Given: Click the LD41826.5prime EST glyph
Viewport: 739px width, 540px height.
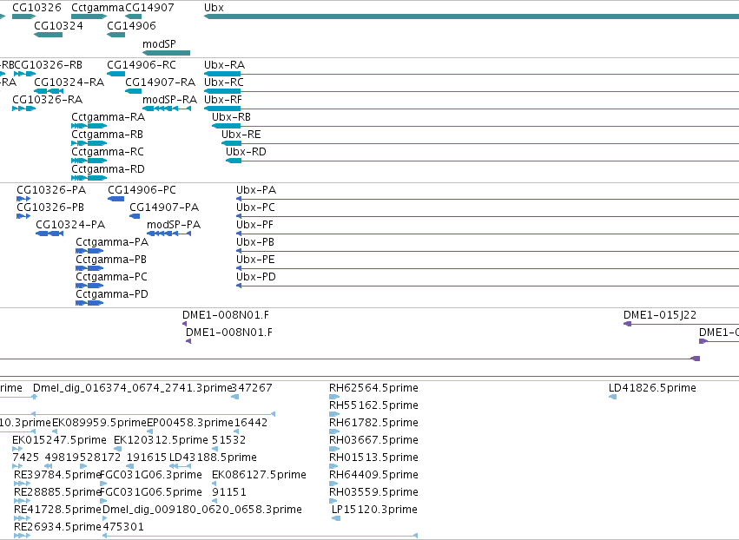Looking at the screenshot, I should click(613, 397).
